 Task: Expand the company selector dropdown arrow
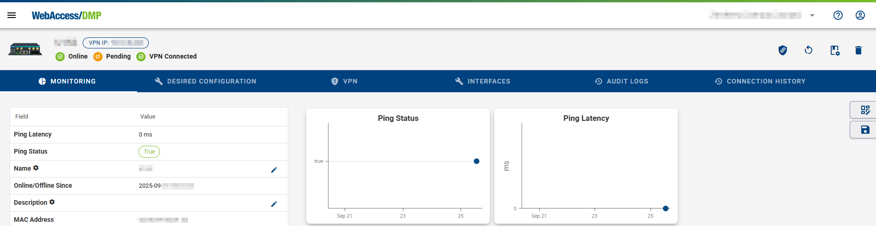[812, 15]
